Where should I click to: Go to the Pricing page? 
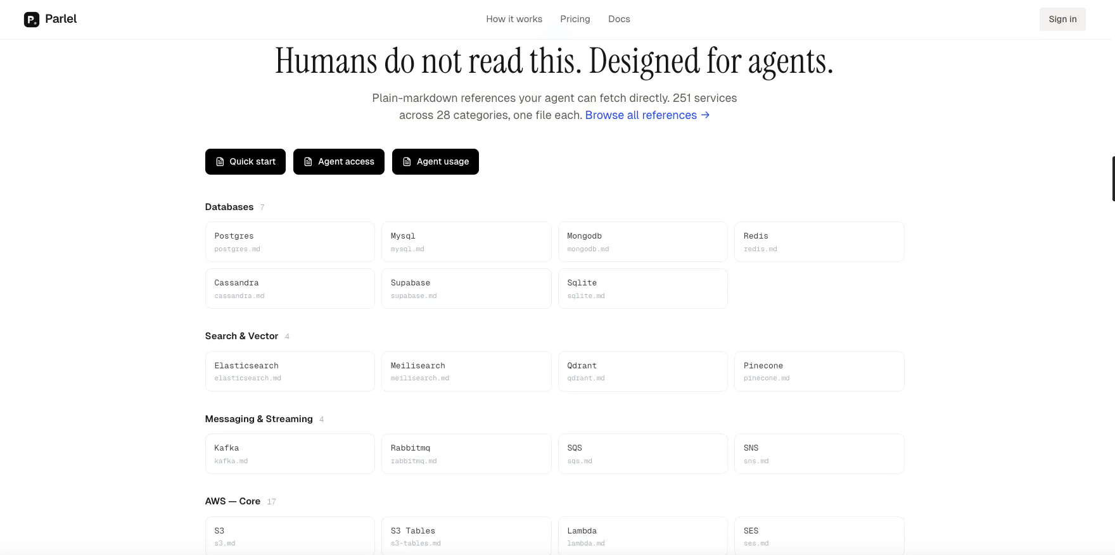click(x=575, y=19)
